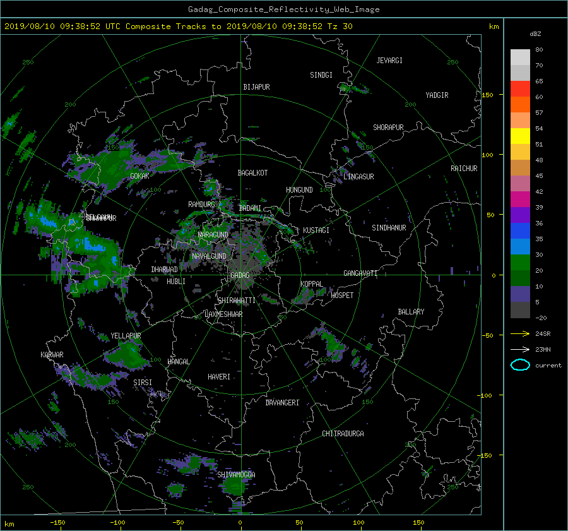Click the 80 dBZ light gray color swatch
The width and height of the screenshot is (568, 531).
(520, 57)
